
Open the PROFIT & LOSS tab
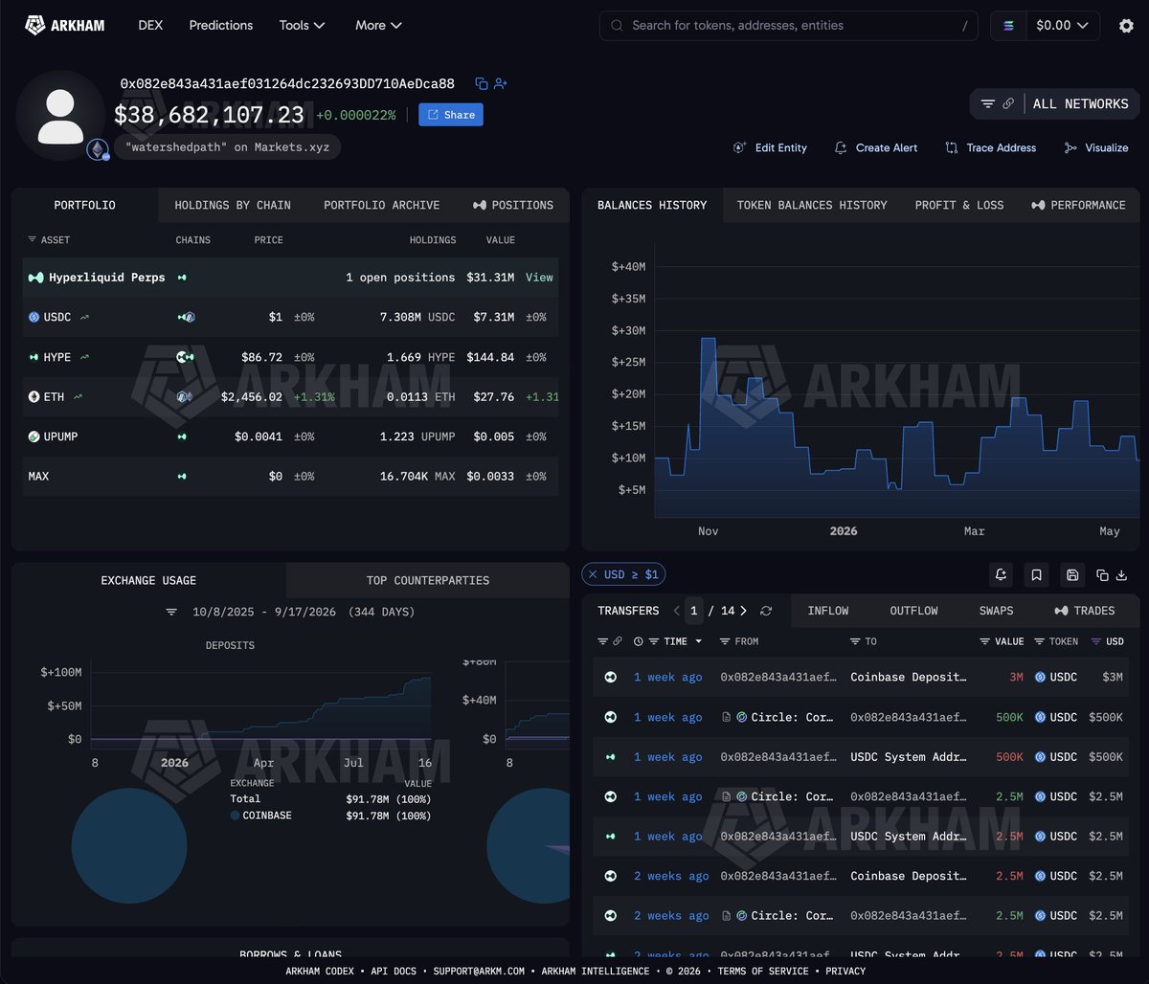click(959, 205)
